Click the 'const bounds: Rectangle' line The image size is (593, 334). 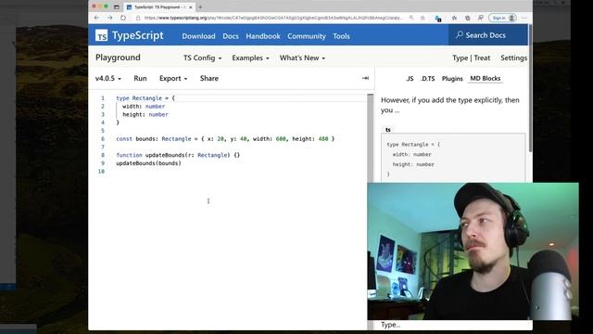coord(225,139)
